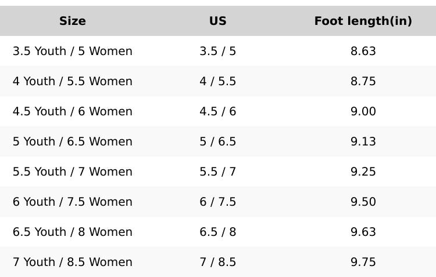This screenshot has width=436, height=277.
Task: Select the 4.5 Youth / 6 Women cell
Action: [73, 112]
